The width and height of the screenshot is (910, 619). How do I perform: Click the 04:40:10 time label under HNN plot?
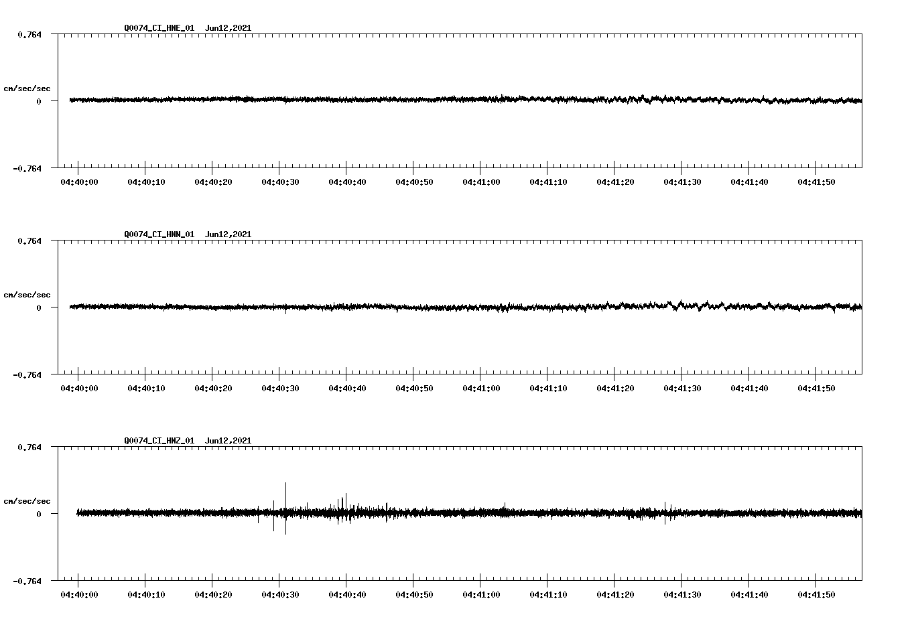pos(146,389)
